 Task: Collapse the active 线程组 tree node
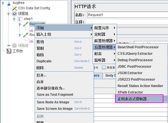pyautogui.click(x=8, y=14)
